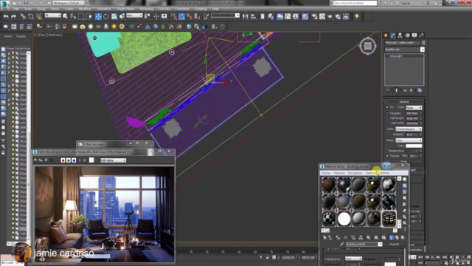Image resolution: width=472 pixels, height=266 pixels.
Task: Open the Hierarchy tab in command panel
Action: pyautogui.click(x=400, y=35)
